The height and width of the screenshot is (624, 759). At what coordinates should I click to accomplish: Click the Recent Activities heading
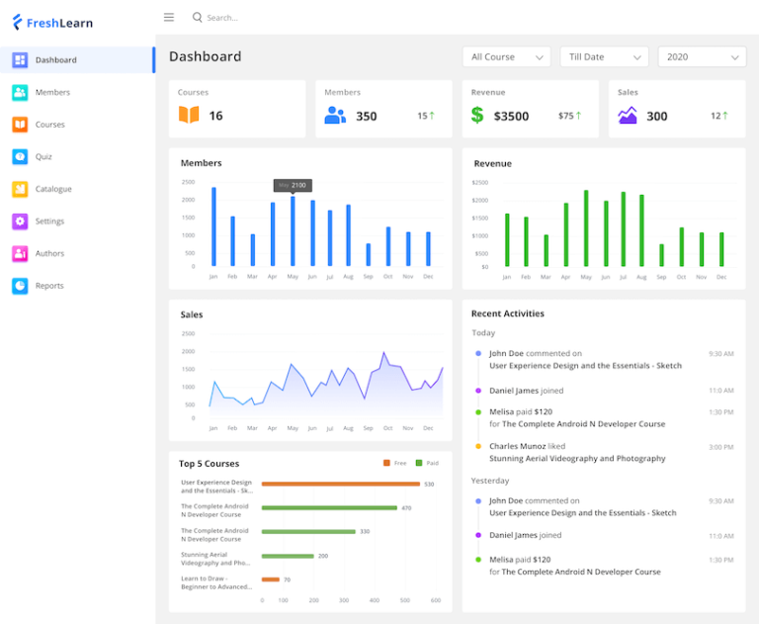tap(508, 313)
